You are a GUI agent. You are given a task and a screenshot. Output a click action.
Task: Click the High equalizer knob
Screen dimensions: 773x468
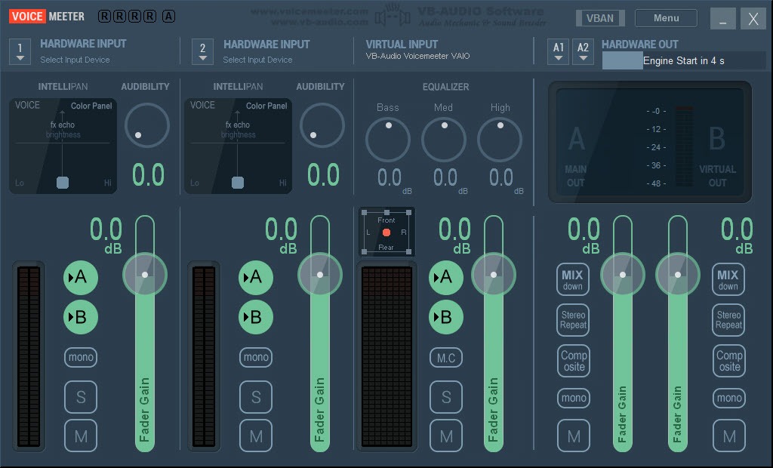click(500, 140)
